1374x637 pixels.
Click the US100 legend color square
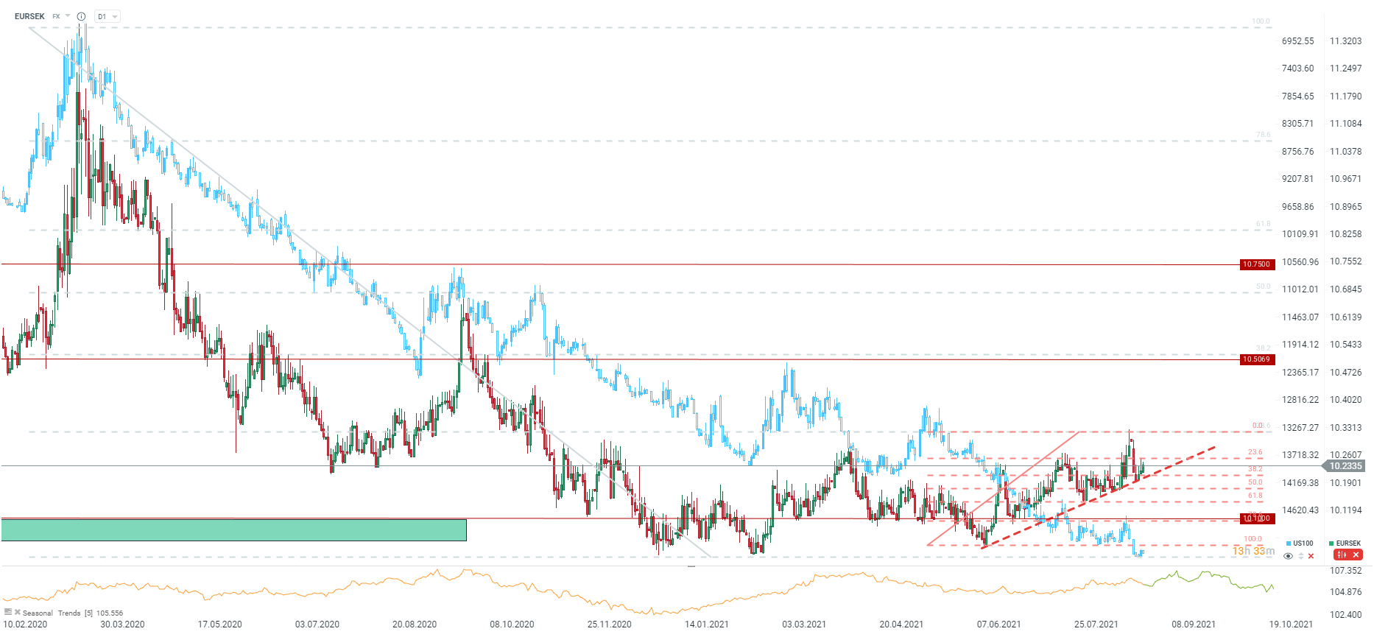click(1288, 543)
